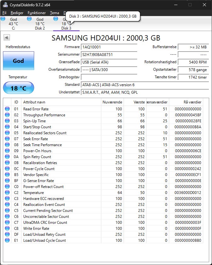Click status orb for Uncorrectable Sector Count

7,216
